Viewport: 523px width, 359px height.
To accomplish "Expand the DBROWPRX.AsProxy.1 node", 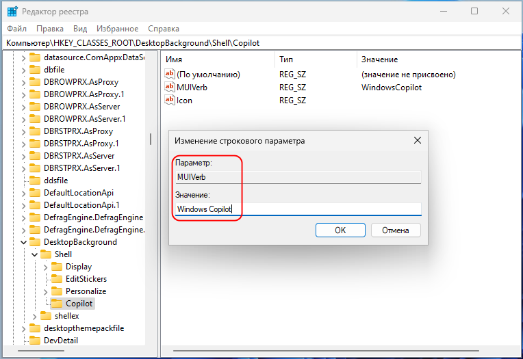I will point(23,95).
